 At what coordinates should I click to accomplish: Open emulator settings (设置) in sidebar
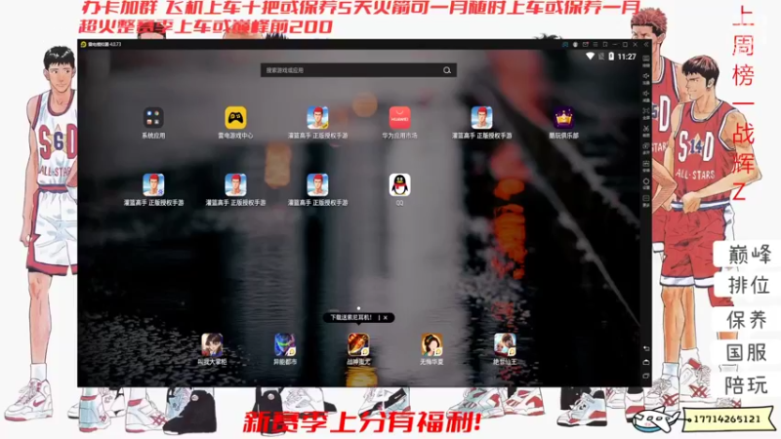pyautogui.click(x=646, y=183)
